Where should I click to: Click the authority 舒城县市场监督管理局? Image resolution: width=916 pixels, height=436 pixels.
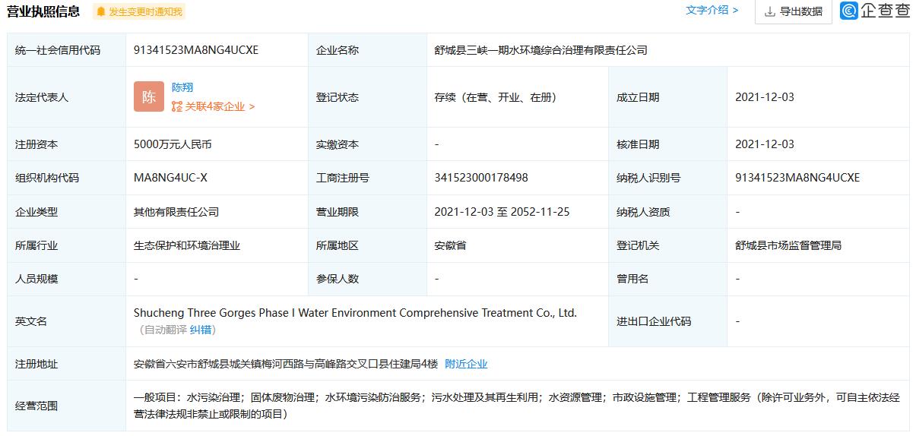click(x=788, y=245)
